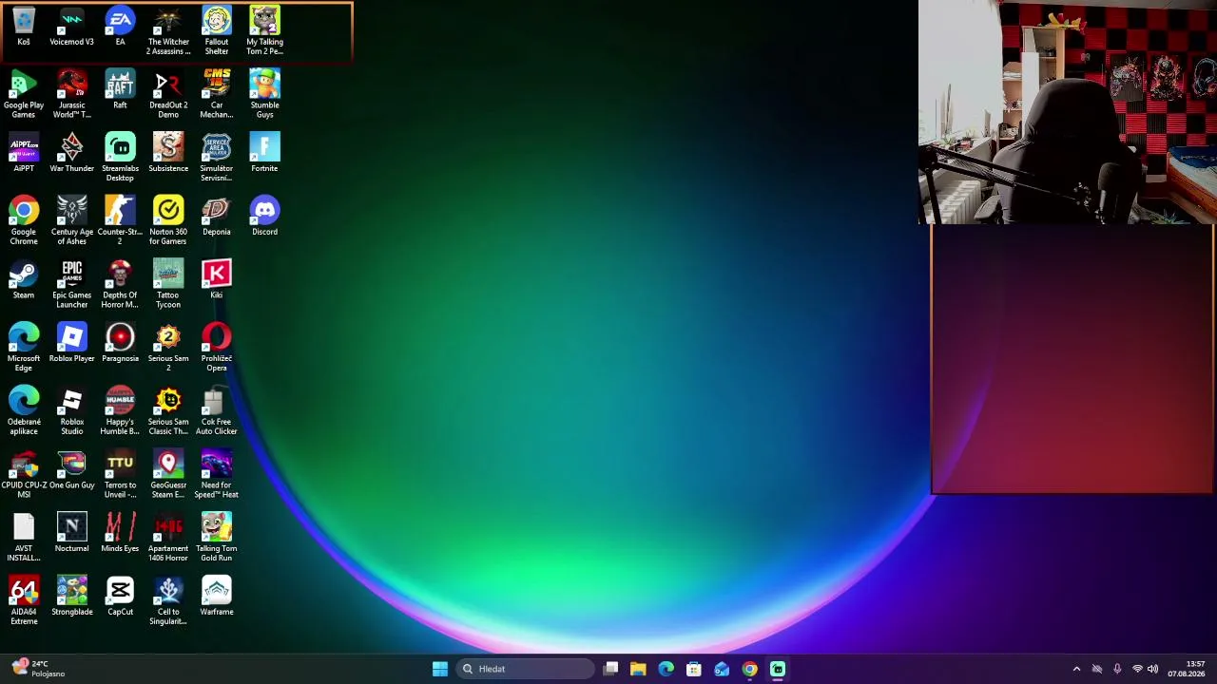
Task: Select the My Talking Tom 2 icon
Action: (x=264, y=31)
